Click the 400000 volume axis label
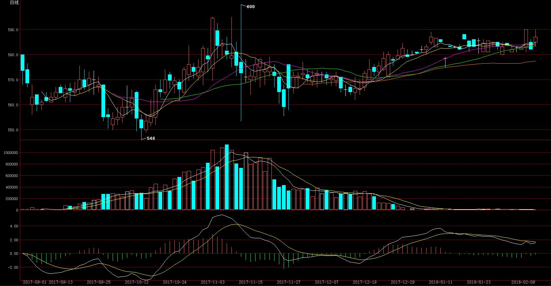551x286 pixels. pyautogui.click(x=12, y=187)
